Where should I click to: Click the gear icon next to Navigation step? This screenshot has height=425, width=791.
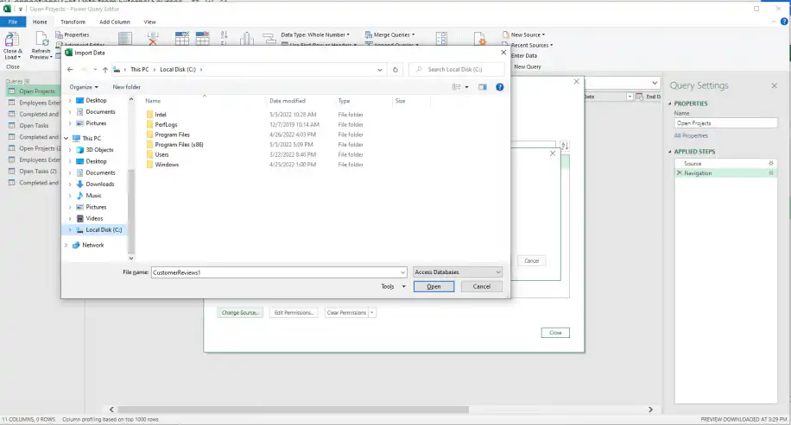click(771, 172)
